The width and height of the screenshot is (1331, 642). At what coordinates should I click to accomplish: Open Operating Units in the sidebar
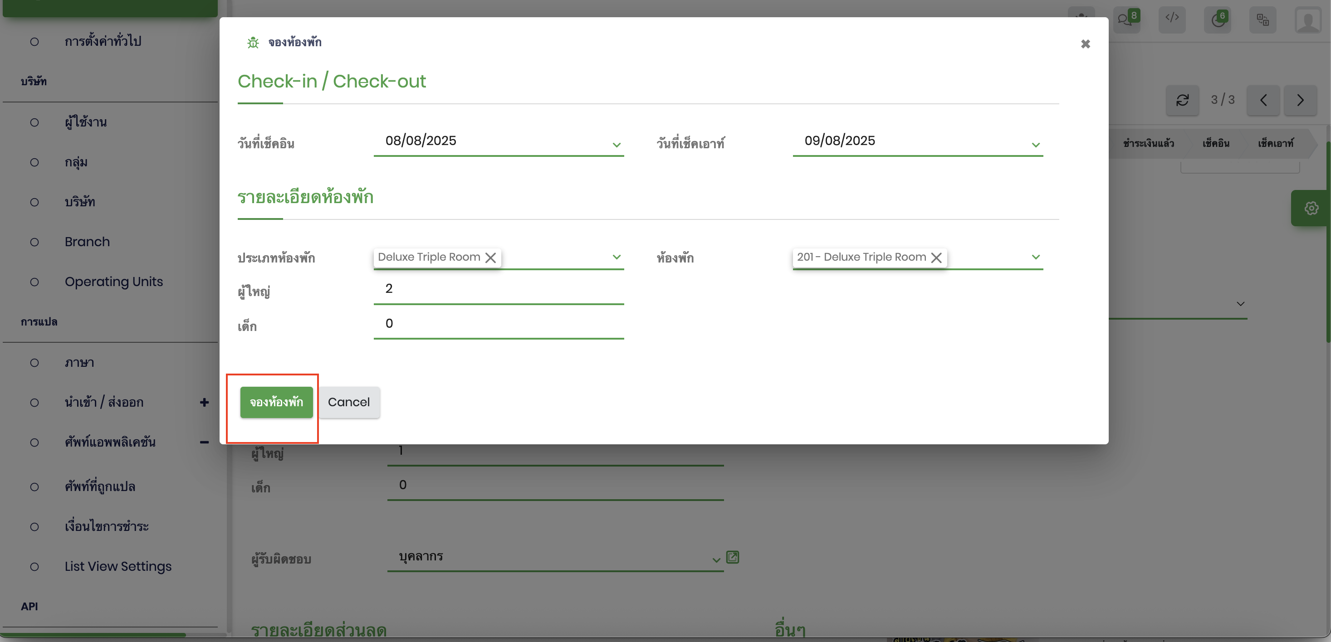click(114, 282)
